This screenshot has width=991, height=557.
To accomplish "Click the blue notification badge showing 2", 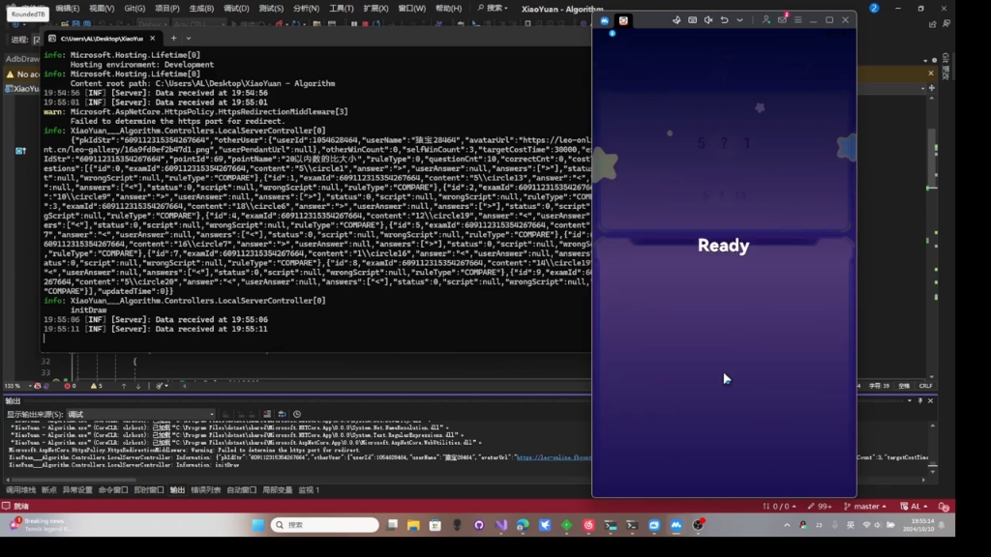I will [x=874, y=8].
